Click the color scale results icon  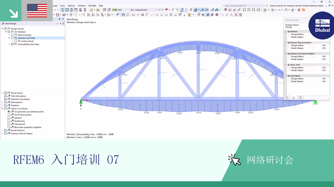(x=190, y=15)
